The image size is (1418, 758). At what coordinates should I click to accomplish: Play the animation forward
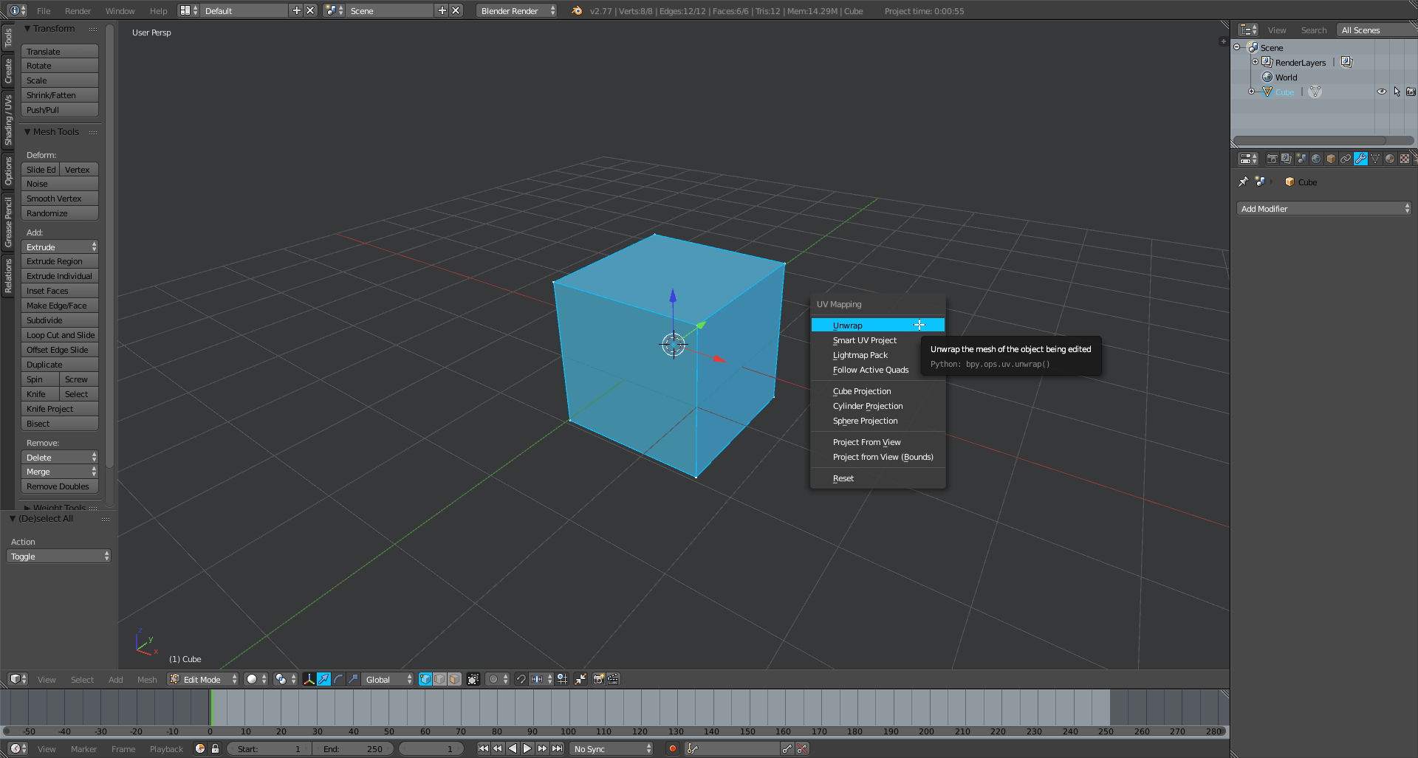(527, 748)
